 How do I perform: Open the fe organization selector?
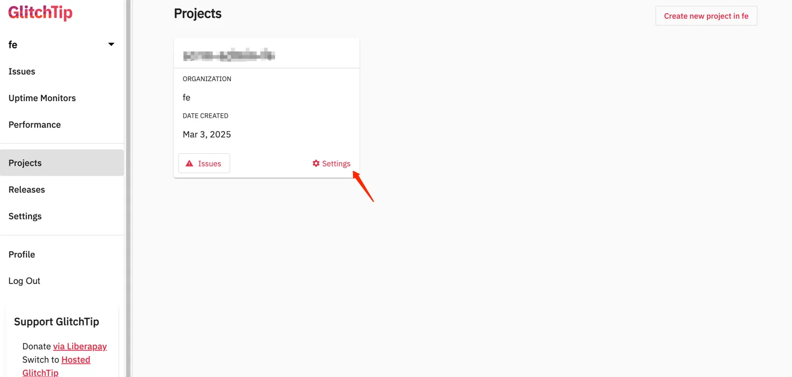[x=62, y=44]
